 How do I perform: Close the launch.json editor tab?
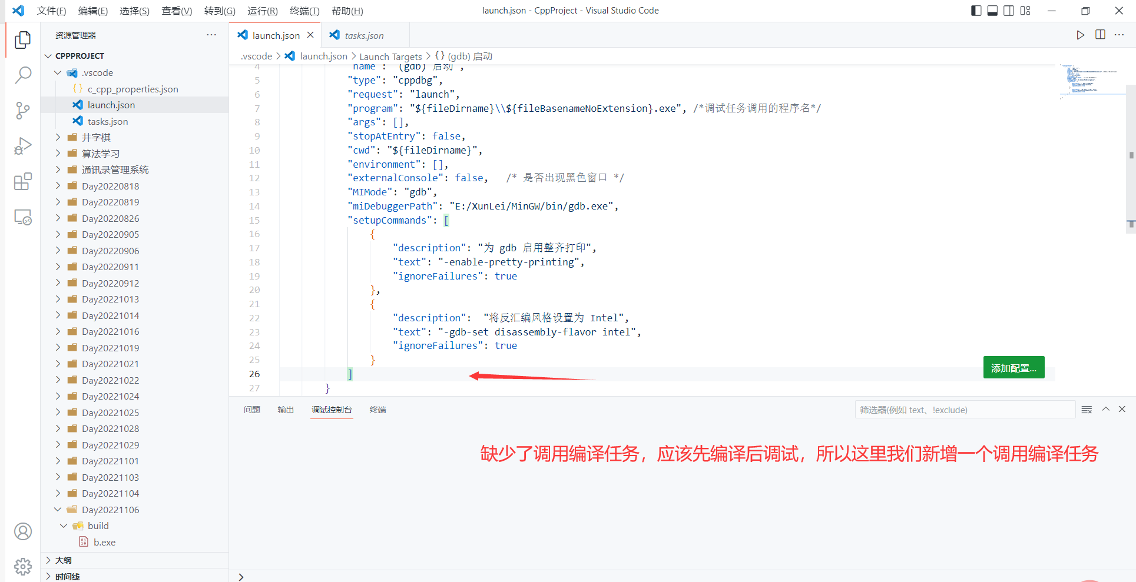(310, 35)
